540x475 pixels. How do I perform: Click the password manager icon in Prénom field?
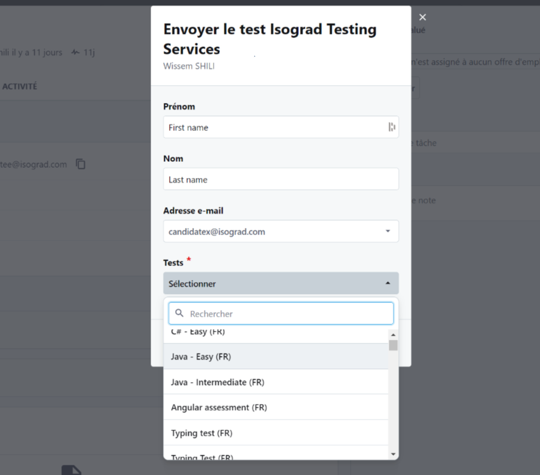392,127
